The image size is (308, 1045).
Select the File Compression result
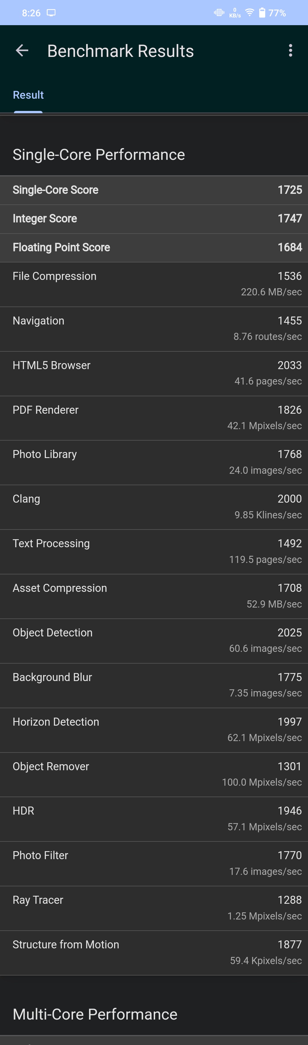tap(154, 284)
